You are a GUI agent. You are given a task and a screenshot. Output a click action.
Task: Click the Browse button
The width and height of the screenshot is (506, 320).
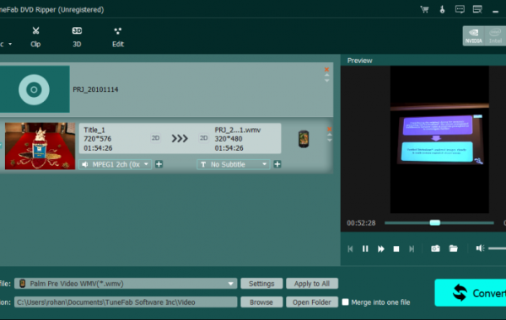point(261,302)
